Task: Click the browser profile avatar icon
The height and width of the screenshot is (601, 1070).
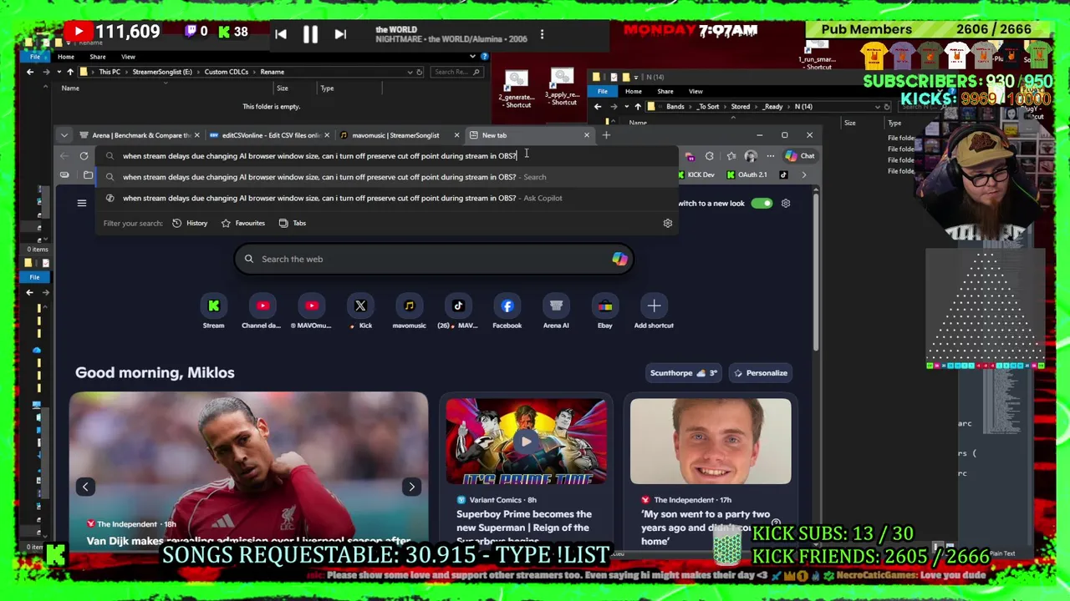Action: [x=751, y=156]
